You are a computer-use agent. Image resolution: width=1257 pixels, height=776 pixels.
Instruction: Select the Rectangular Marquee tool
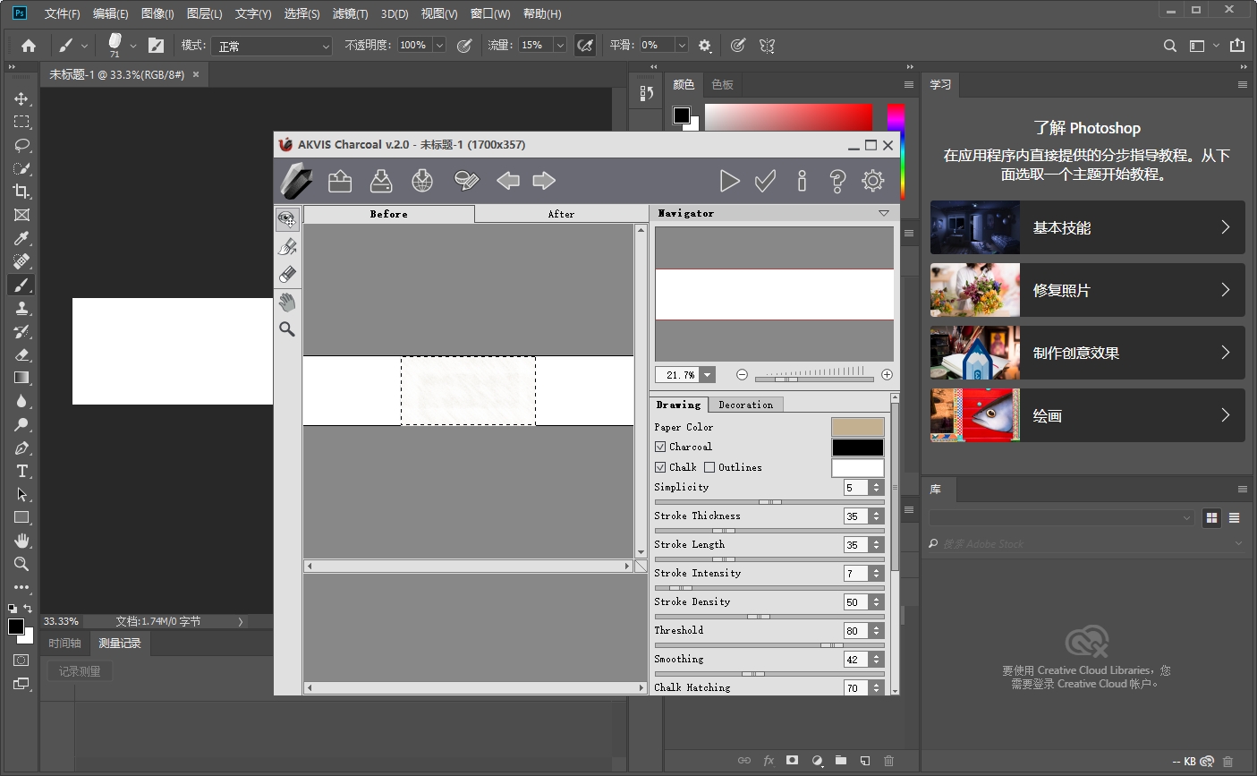pos(21,122)
